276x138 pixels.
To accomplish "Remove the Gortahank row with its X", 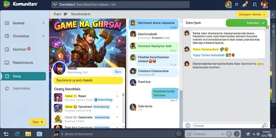I will pos(117,107).
